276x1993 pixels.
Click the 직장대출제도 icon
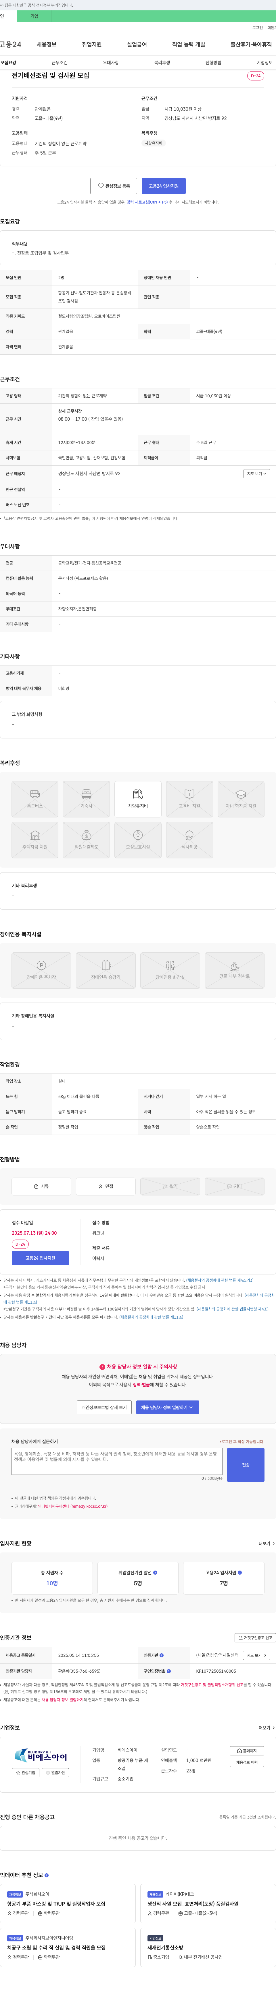pyautogui.click(x=86, y=840)
